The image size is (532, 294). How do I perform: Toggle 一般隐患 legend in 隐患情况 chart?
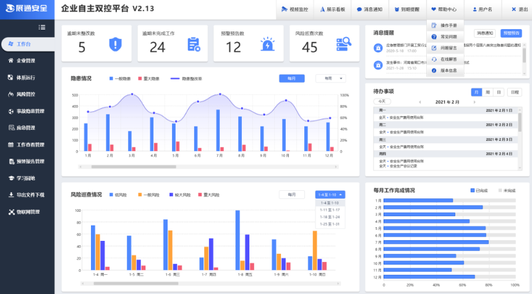tap(120, 78)
